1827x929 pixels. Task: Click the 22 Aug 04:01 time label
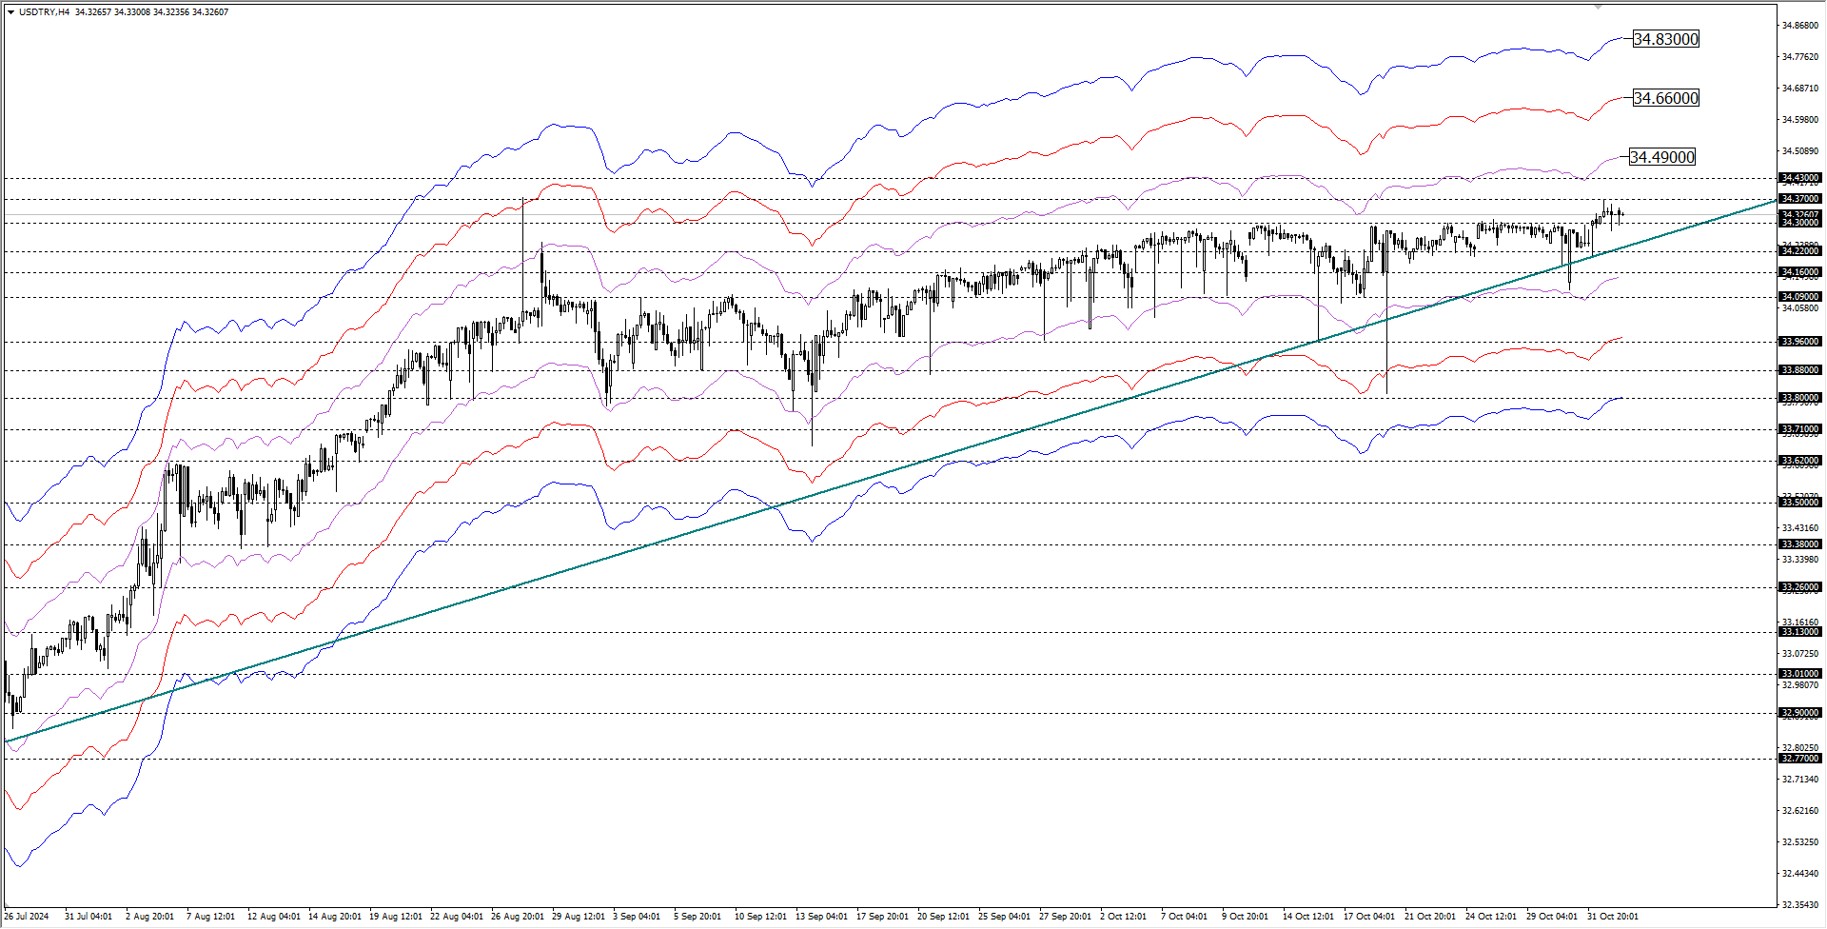457,917
